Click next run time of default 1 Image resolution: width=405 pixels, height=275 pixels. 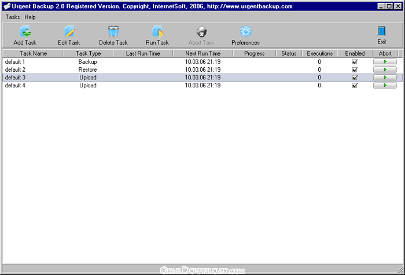coord(203,62)
